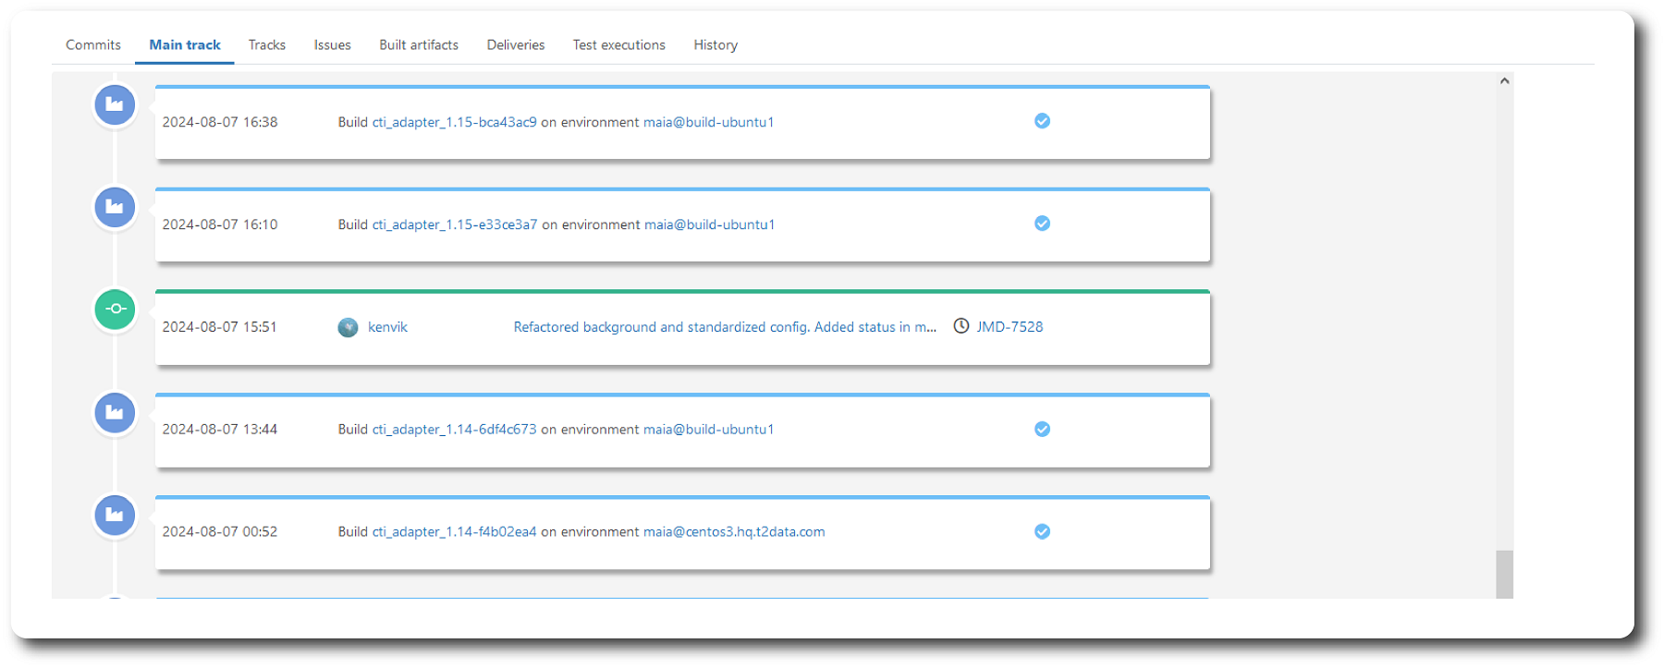This screenshot has width=1664, height=668.
Task: Click the vertical scrollbar thumb
Action: click(1504, 574)
